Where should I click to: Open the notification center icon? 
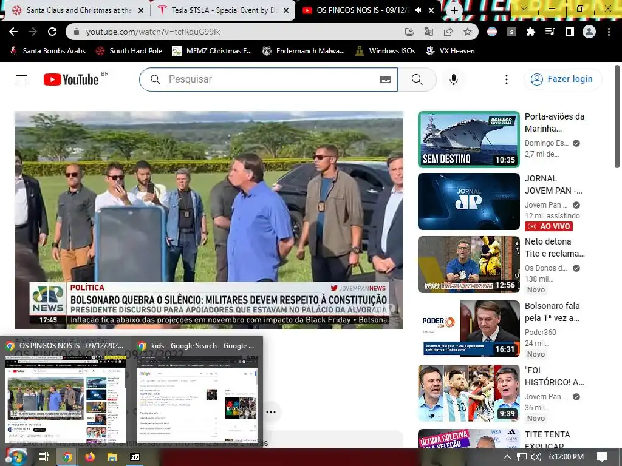pyautogui.click(x=602, y=457)
